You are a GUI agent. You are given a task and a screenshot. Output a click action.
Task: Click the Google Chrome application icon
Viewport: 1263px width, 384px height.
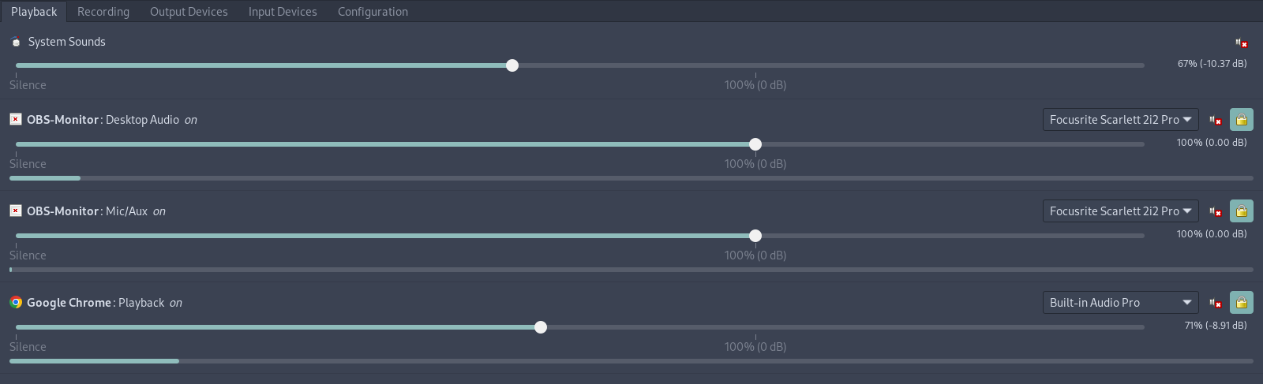coord(16,302)
